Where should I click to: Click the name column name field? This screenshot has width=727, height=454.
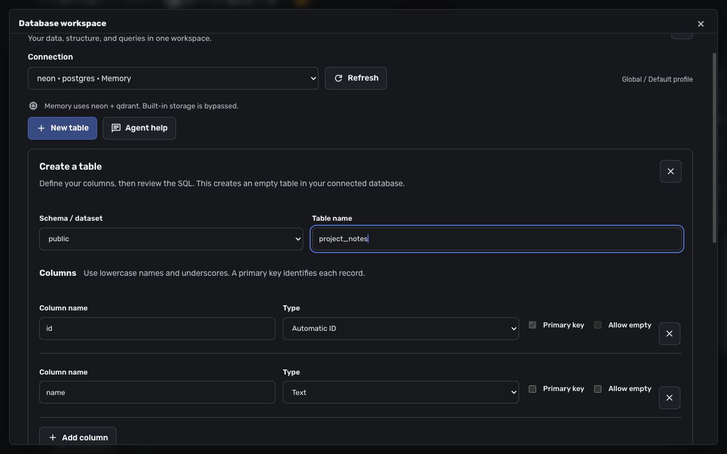(157, 392)
